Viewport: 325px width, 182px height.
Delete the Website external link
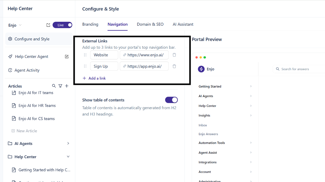(x=174, y=55)
